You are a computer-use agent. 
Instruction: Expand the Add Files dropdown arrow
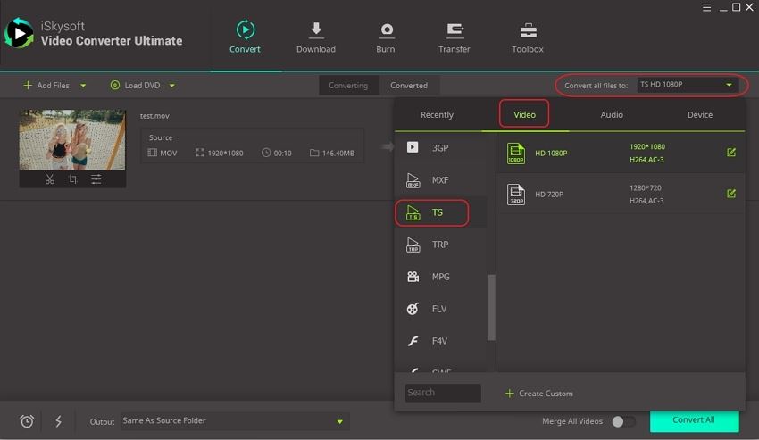point(84,86)
